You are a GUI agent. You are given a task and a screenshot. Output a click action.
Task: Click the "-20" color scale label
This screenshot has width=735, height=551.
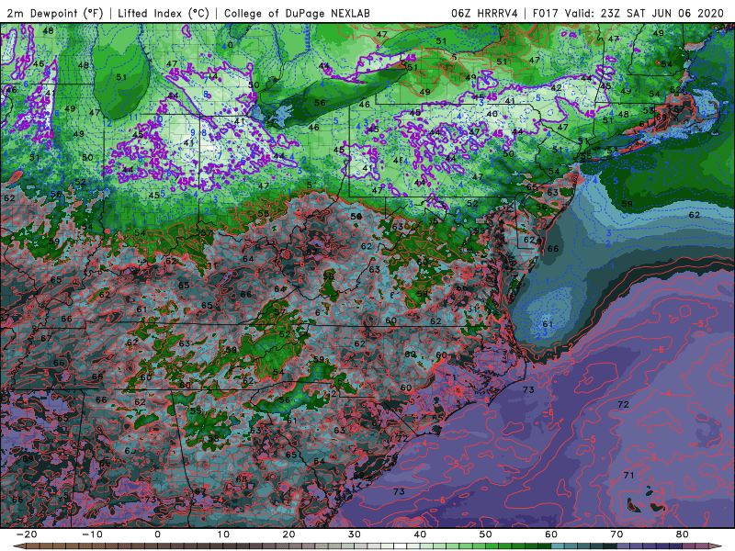point(27,534)
